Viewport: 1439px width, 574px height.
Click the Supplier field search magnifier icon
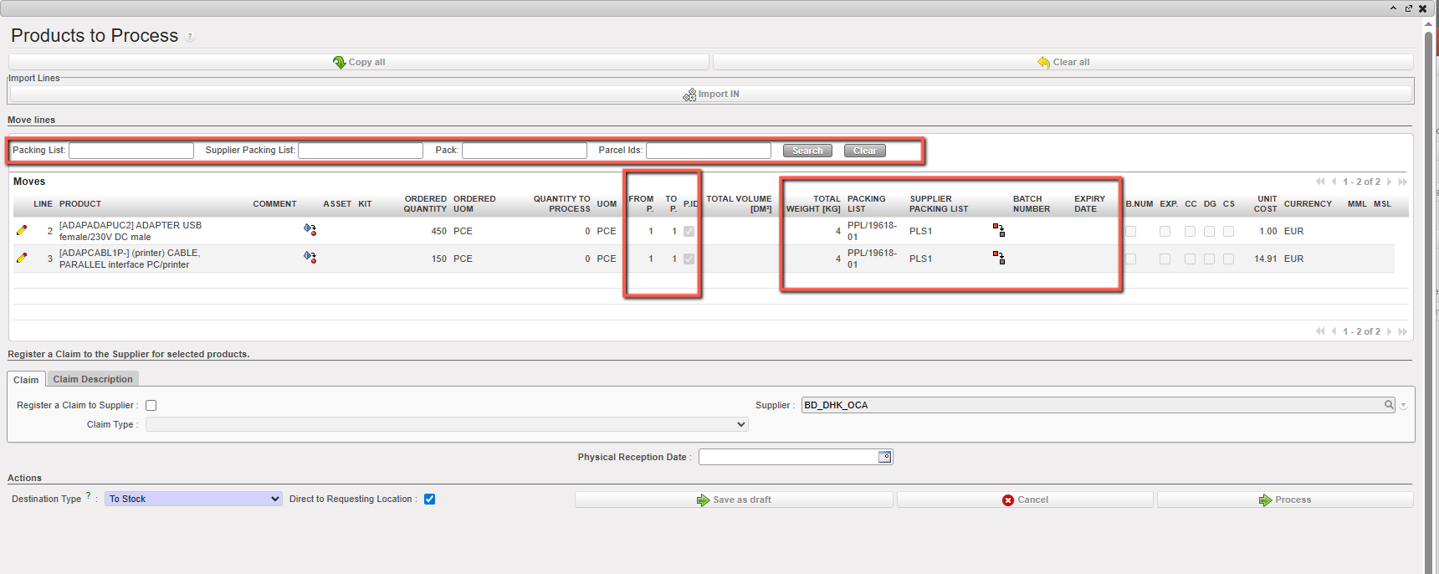pos(1389,405)
